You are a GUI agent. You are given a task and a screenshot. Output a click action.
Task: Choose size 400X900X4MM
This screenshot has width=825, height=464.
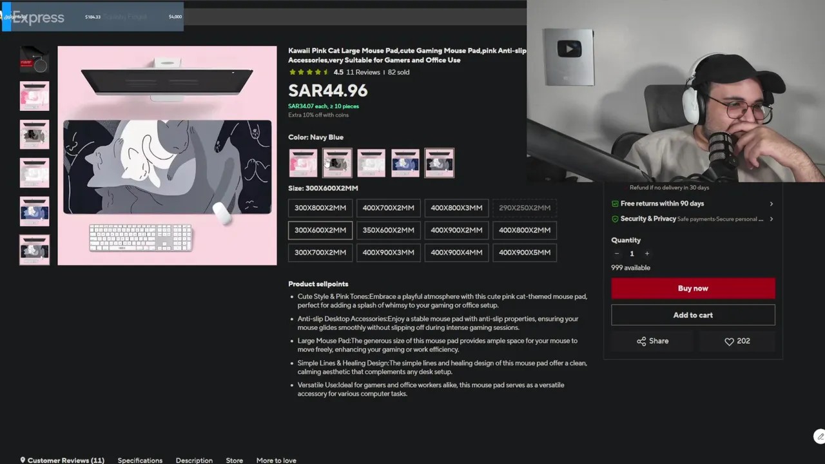(456, 253)
